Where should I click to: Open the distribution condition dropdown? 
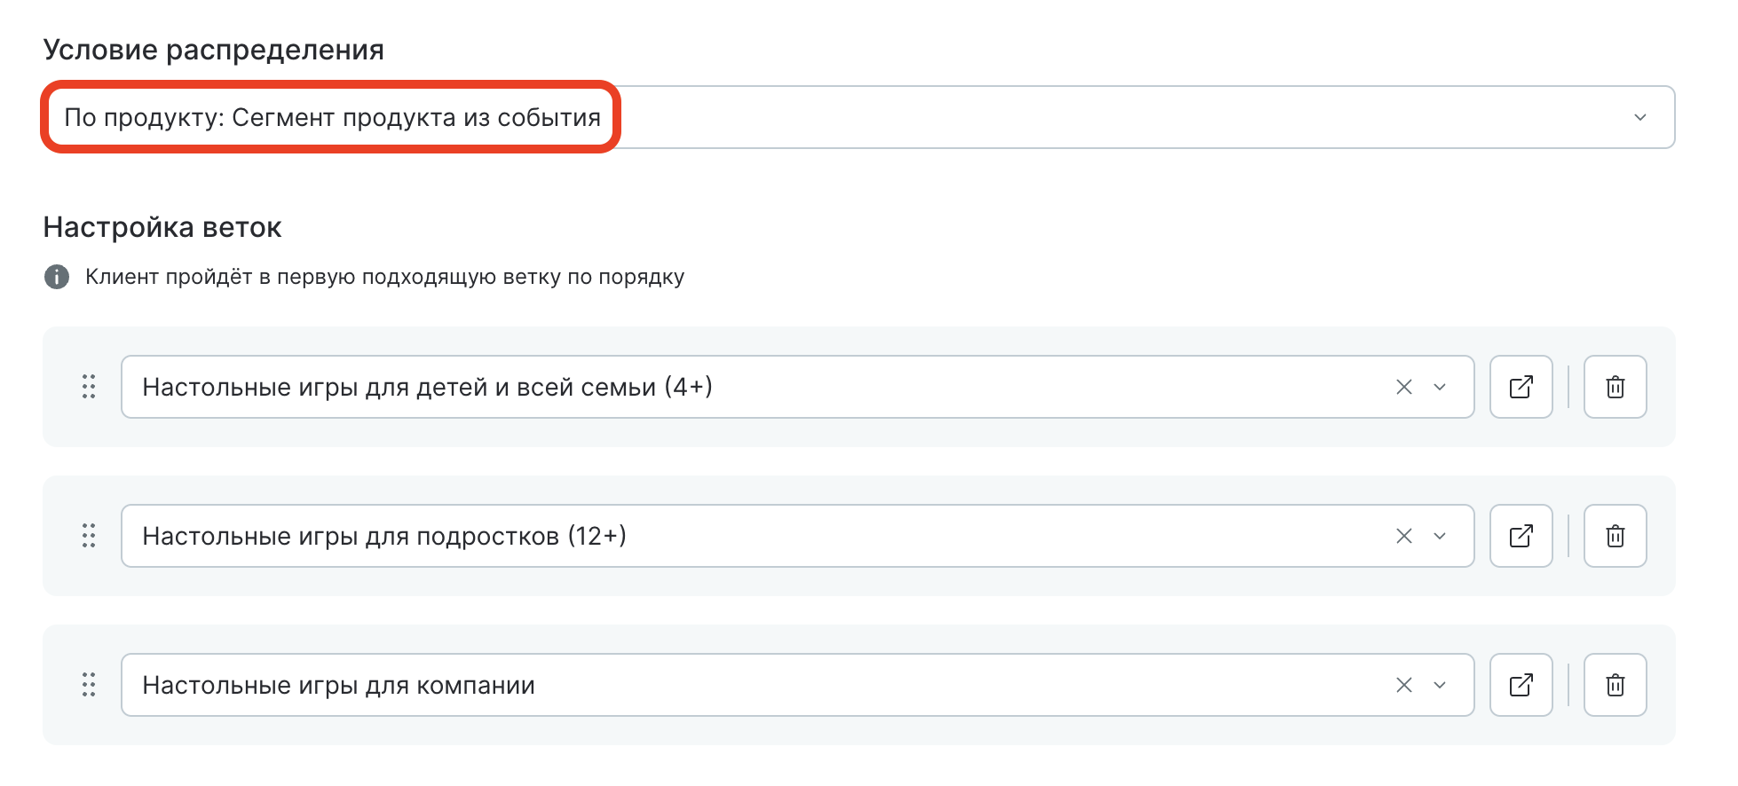(x=1639, y=117)
